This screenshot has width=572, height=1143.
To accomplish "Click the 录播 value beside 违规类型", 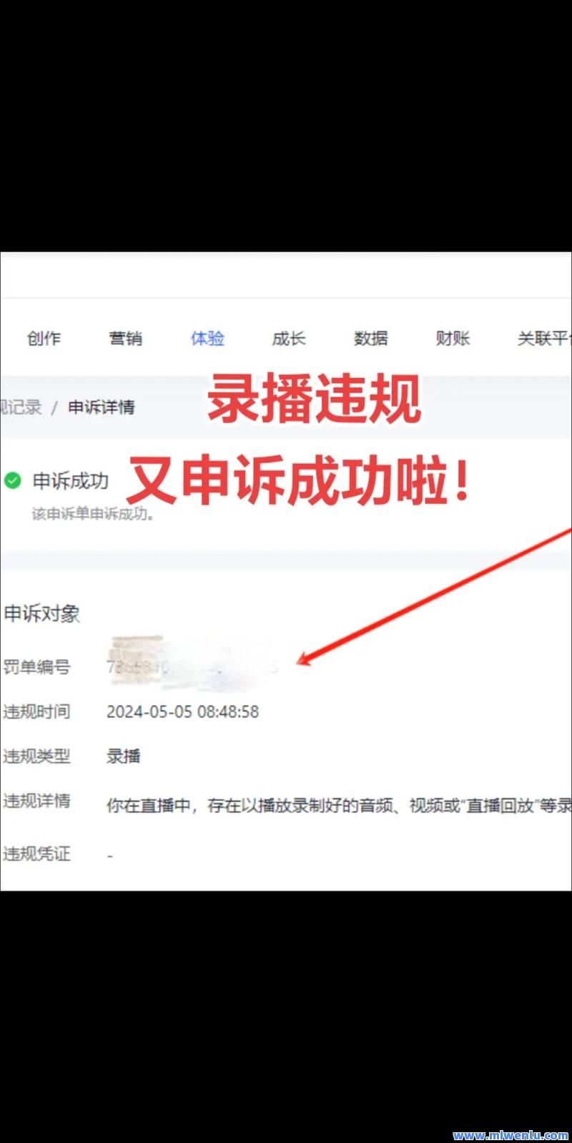I will tap(123, 757).
